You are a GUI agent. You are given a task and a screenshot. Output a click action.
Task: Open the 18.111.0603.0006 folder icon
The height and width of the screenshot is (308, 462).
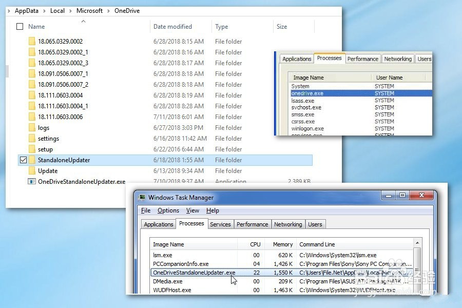[x=32, y=117]
